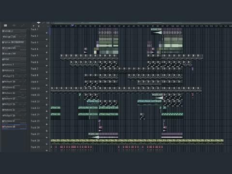Select Pattern 13 in the picker

click(x=14, y=99)
